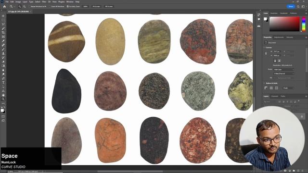308x173 pixels.
Task: Set the canvas to landscape orientation
Action: [x=279, y=61]
